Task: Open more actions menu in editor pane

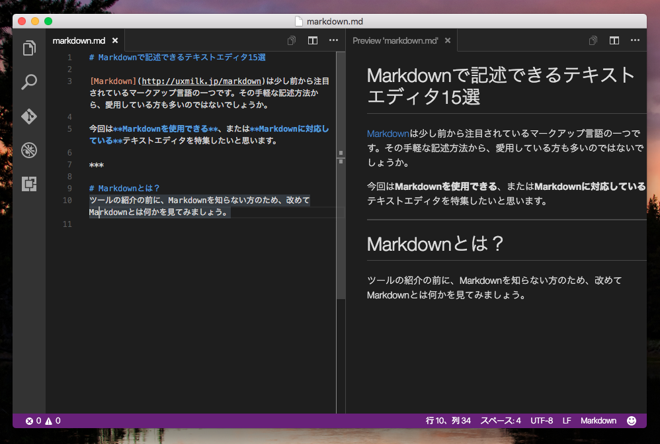Action: pyautogui.click(x=333, y=40)
